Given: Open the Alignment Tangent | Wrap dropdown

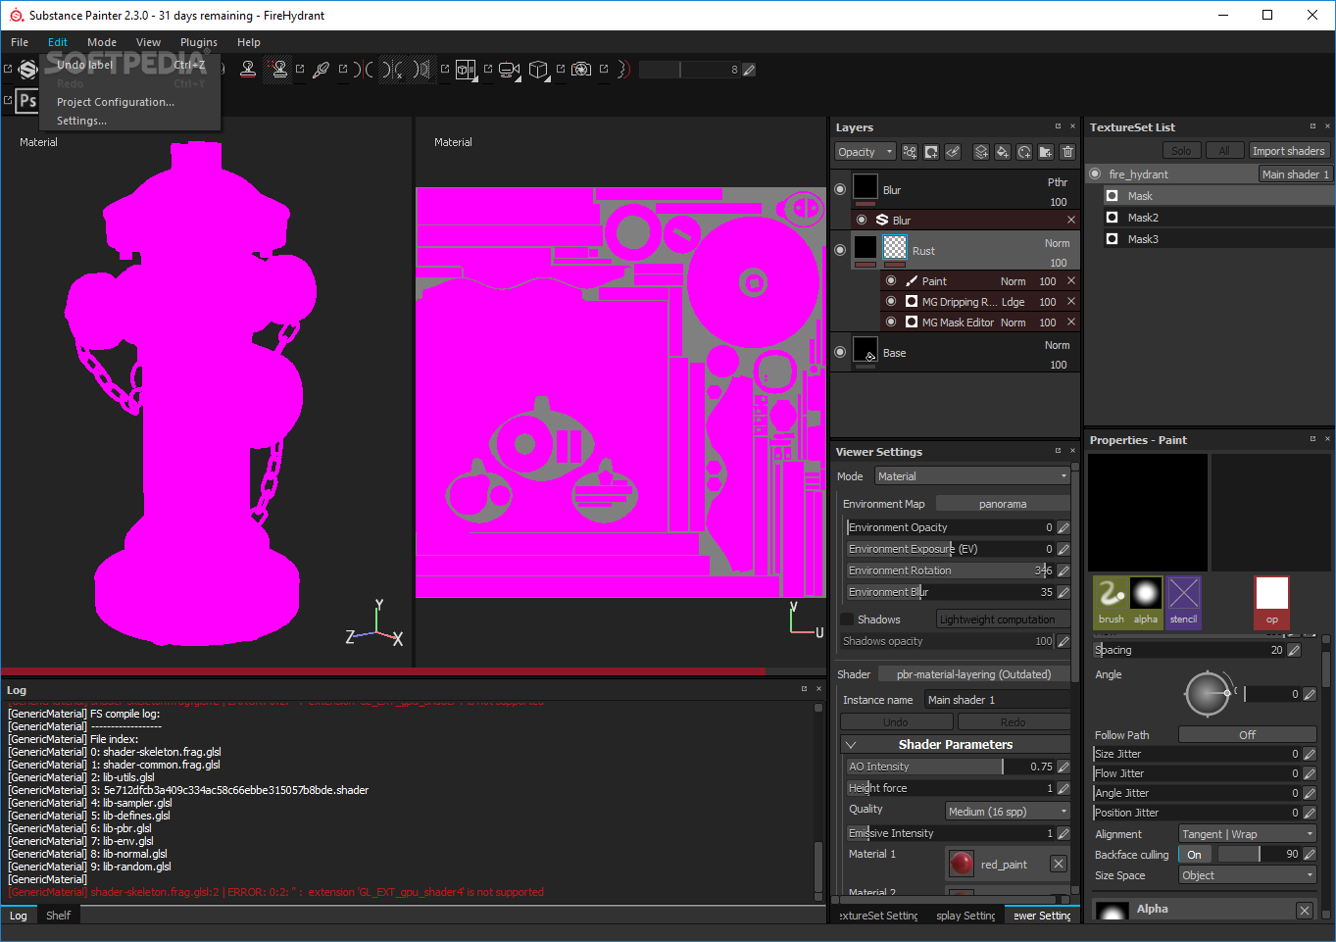Looking at the screenshot, I should tap(1247, 834).
